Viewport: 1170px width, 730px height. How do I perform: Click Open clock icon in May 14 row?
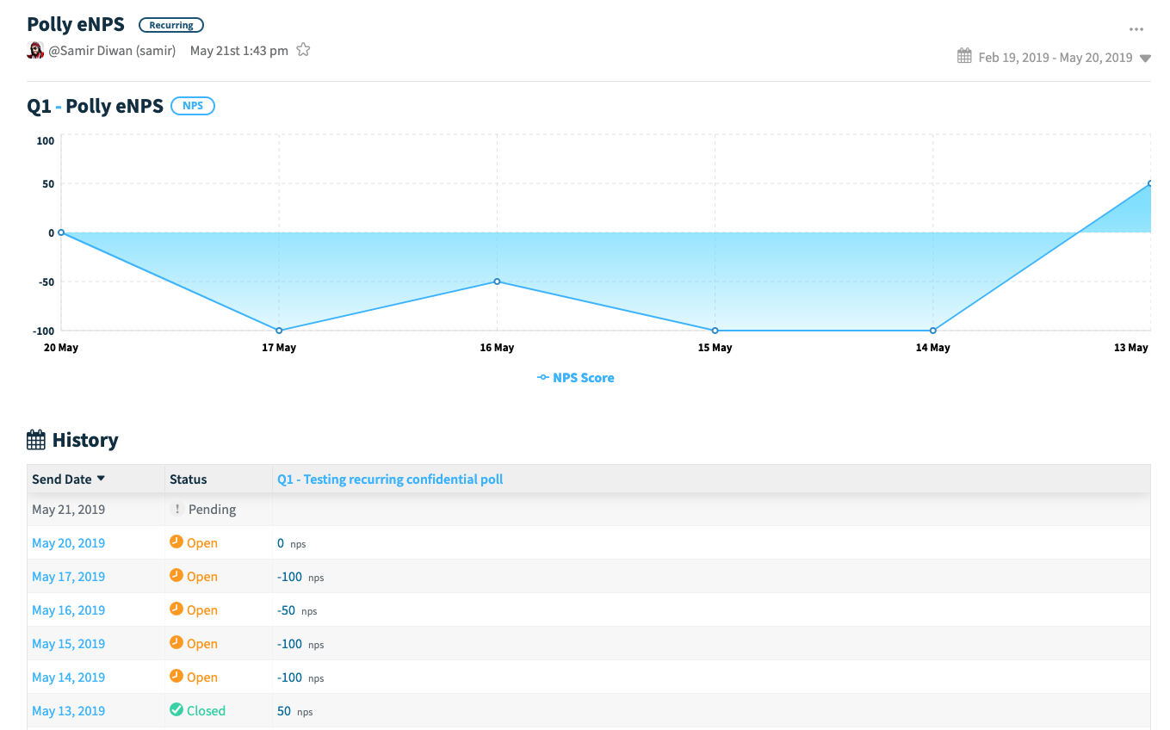click(x=176, y=677)
